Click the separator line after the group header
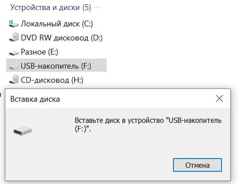This screenshot has height=184, width=240. click(97, 7)
